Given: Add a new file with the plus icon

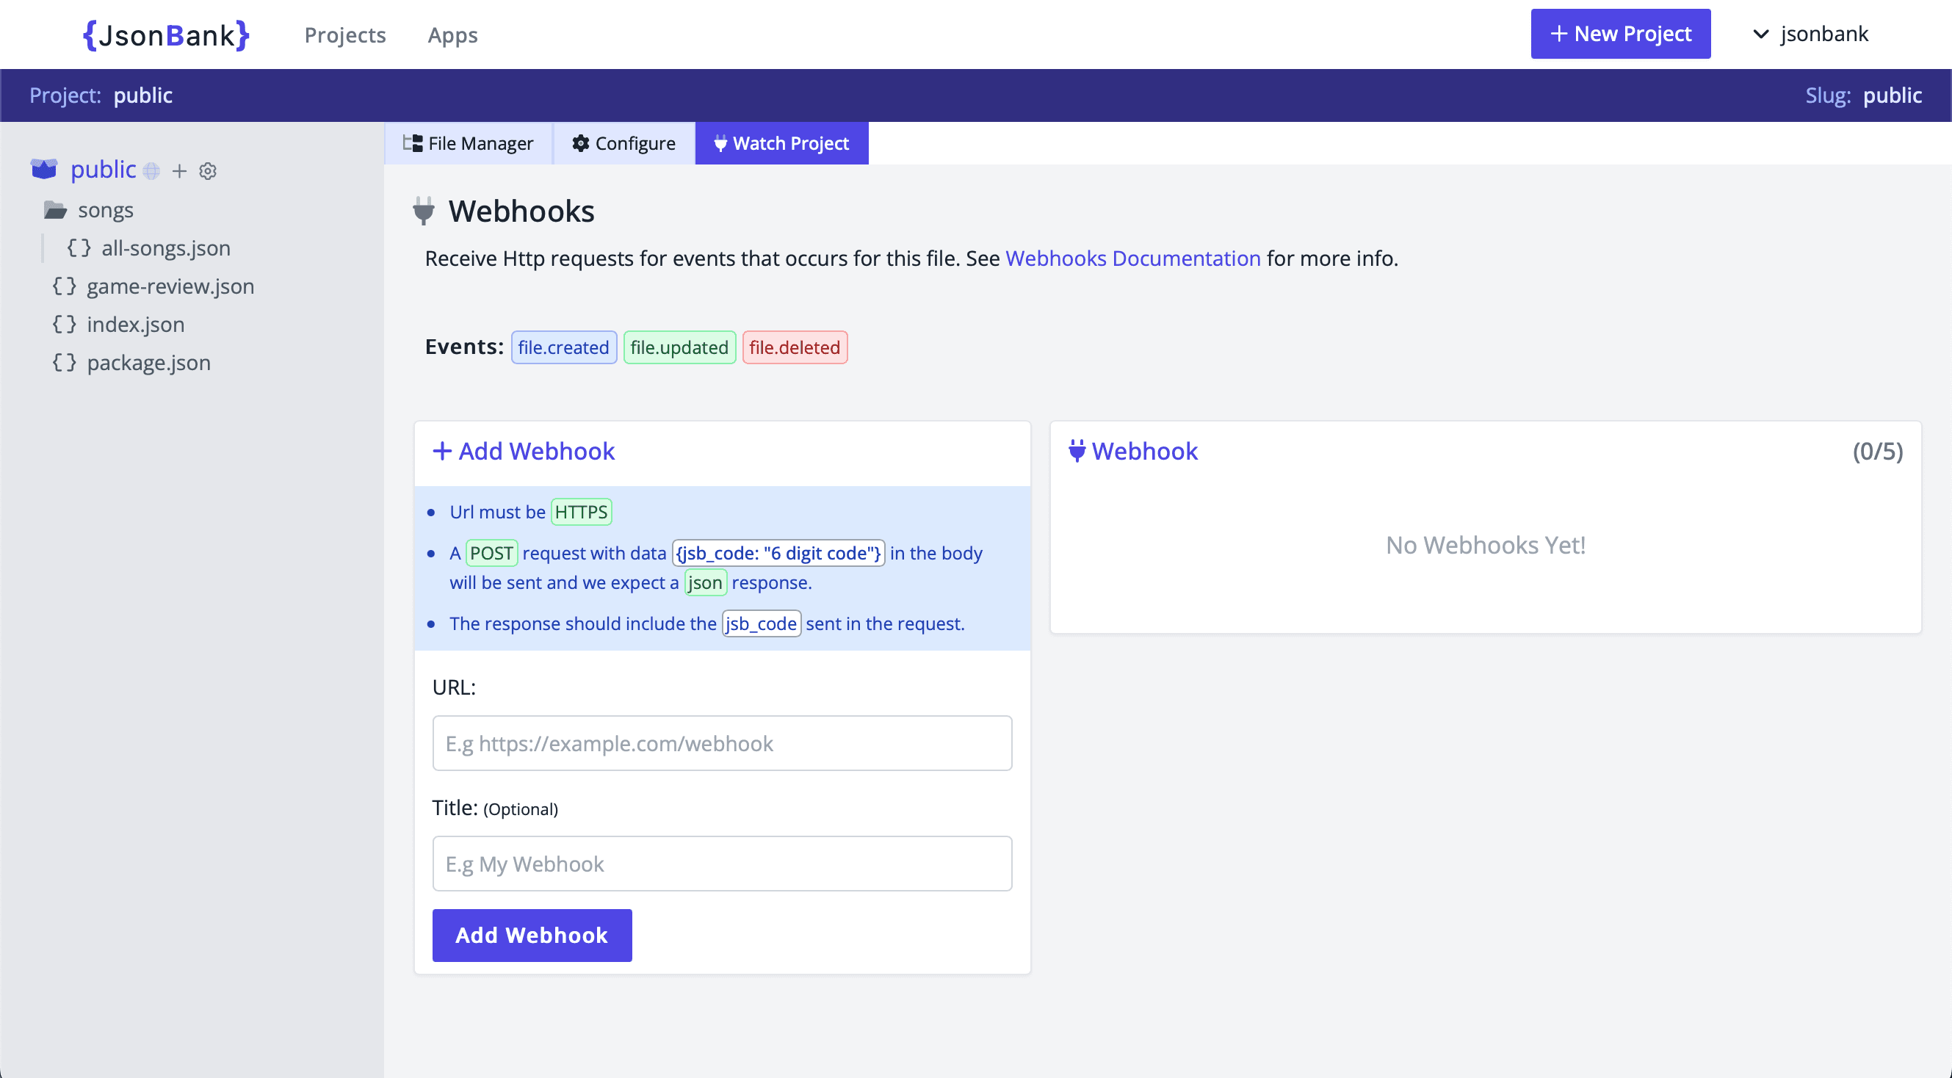Looking at the screenshot, I should point(180,170).
